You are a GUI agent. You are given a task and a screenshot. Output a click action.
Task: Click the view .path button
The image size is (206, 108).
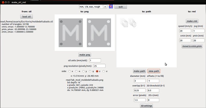pyautogui.click(x=154, y=71)
